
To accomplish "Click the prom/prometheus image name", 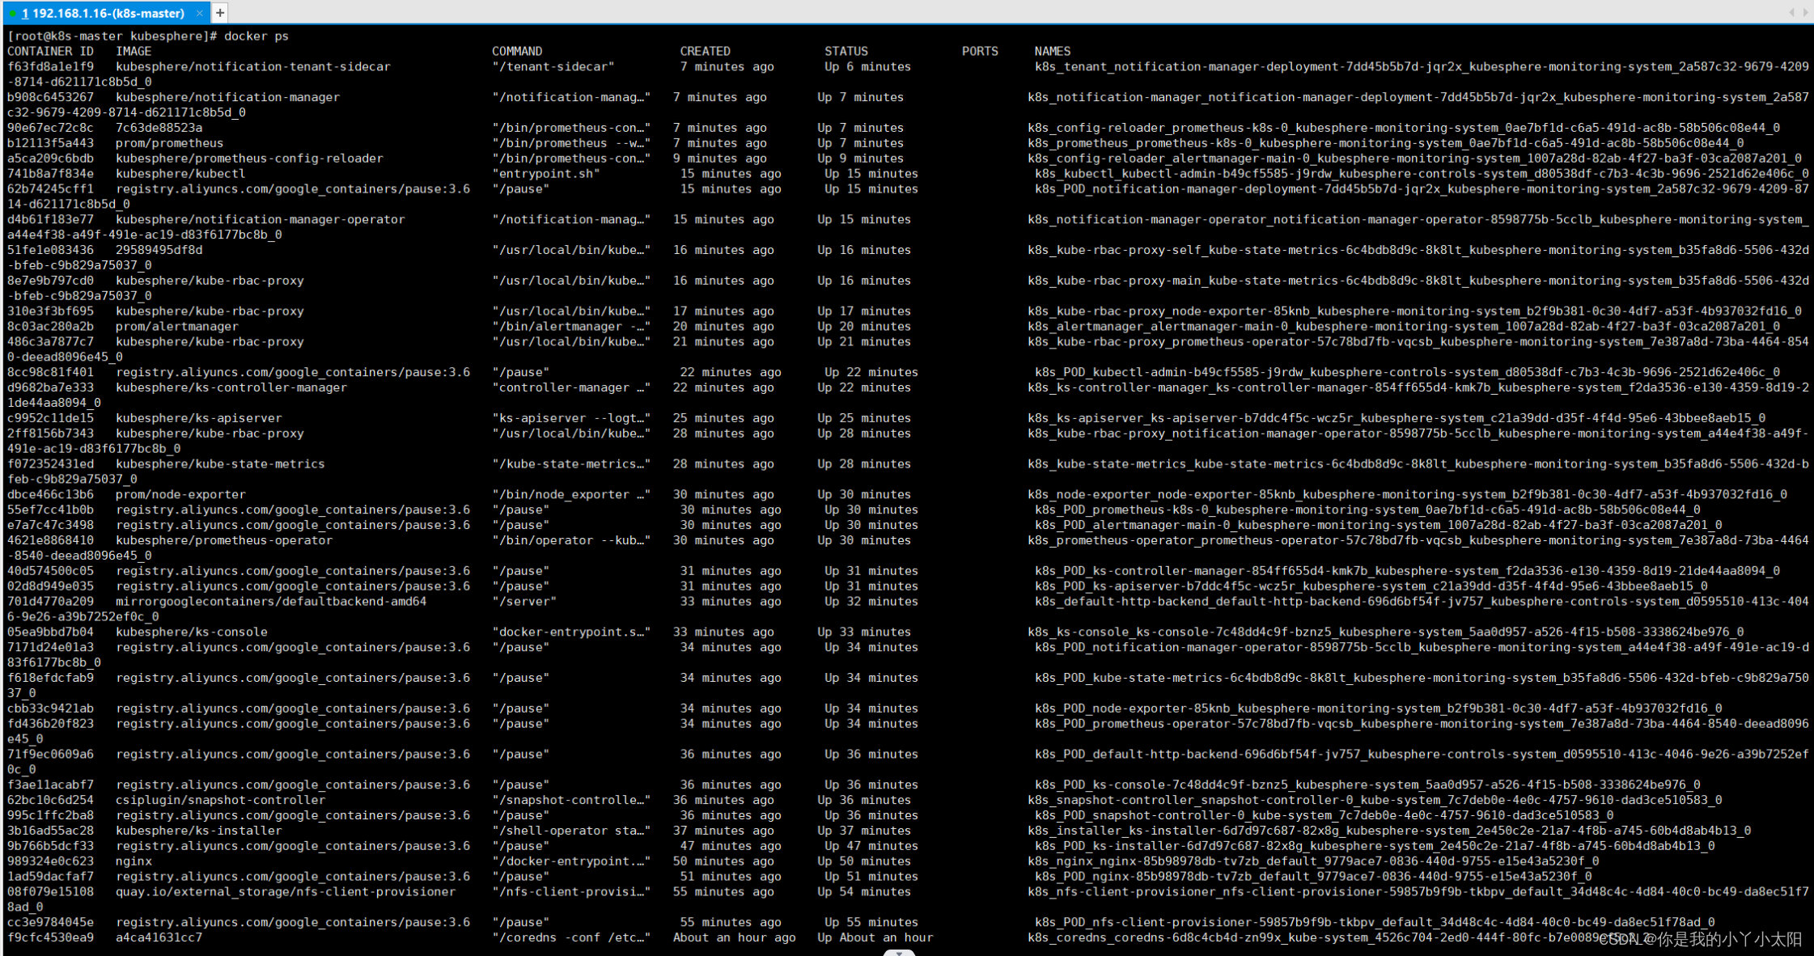I will [x=169, y=143].
